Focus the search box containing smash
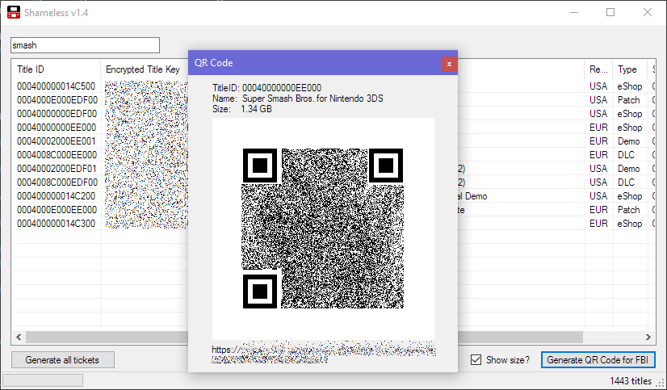Screen dimensions: 667x390 pyautogui.click(x=85, y=45)
